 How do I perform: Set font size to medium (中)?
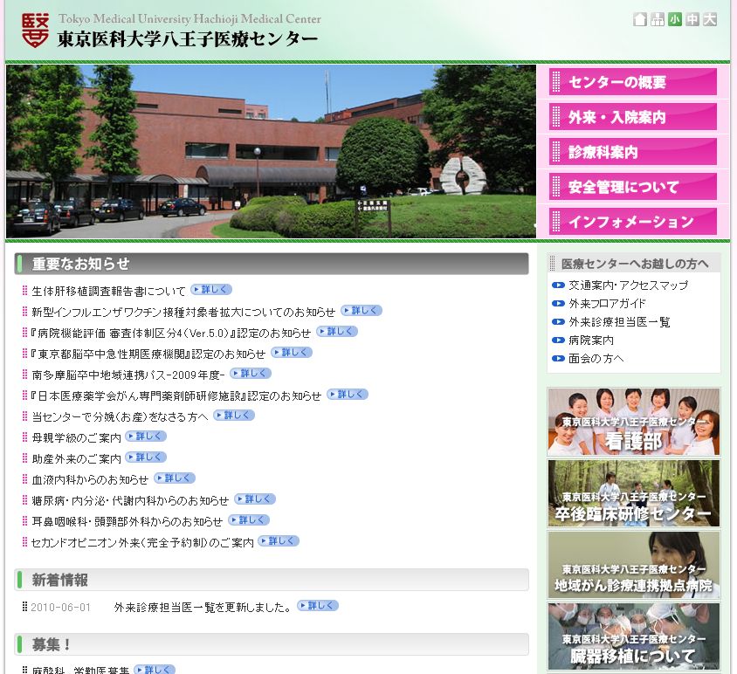[692, 19]
